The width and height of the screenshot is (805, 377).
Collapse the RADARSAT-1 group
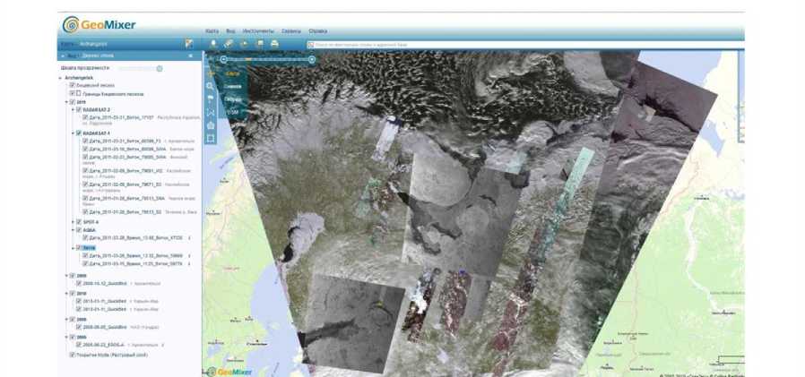click(73, 133)
